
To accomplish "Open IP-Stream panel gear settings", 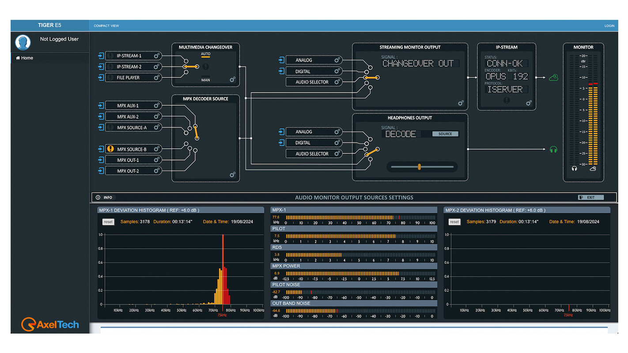I will [529, 103].
